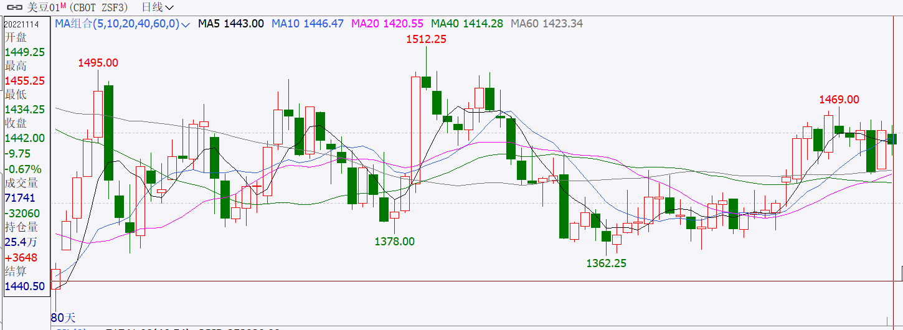This screenshot has width=903, height=330.
Task: Click the 结算 value 1440.50
Action: tap(25, 286)
